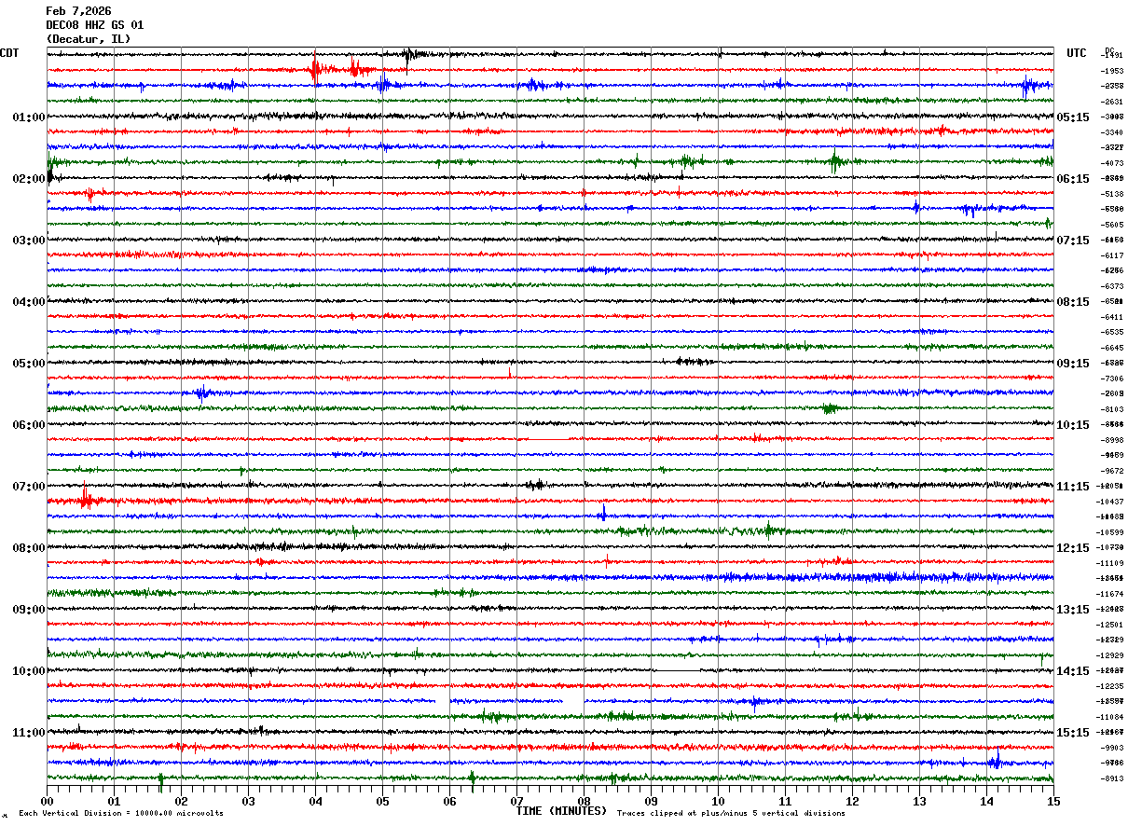
Task: Click the TIME (MINUTES) axis title
Action: coord(561,811)
